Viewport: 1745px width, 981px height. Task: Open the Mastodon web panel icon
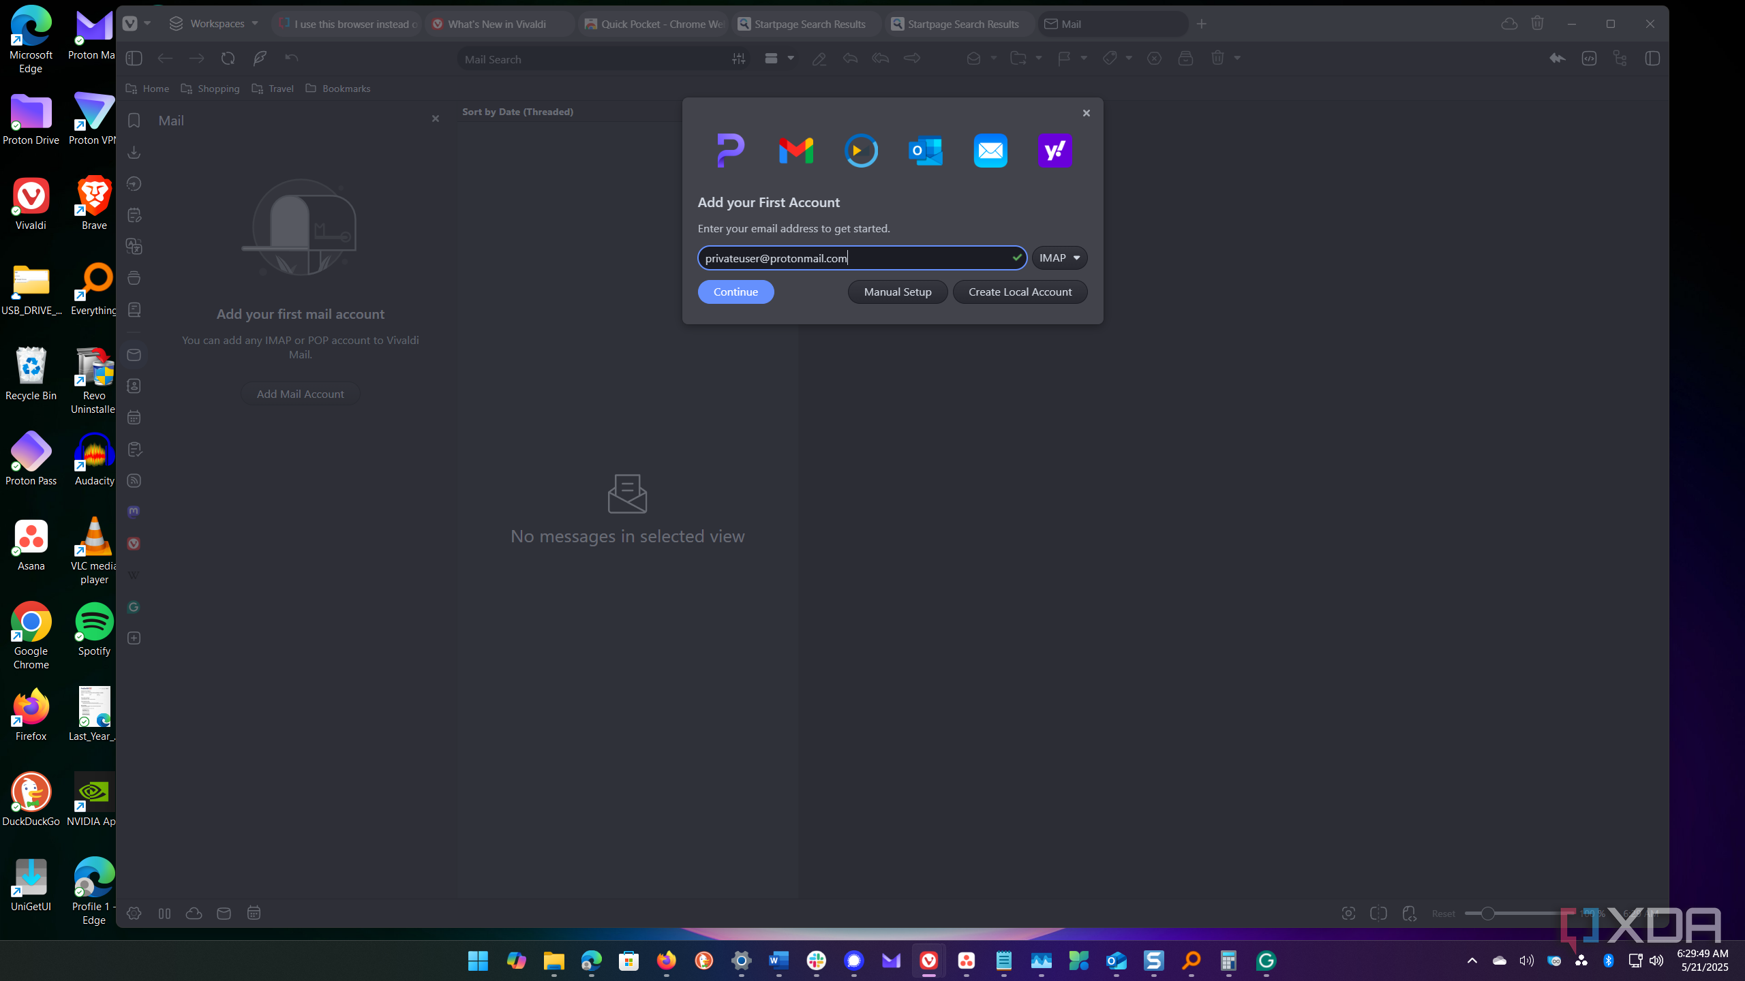(x=134, y=512)
